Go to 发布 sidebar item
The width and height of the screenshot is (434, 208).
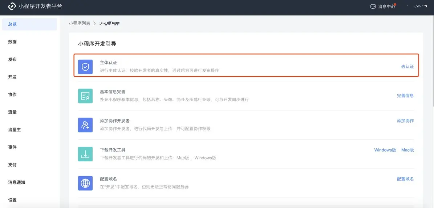[x=12, y=59]
